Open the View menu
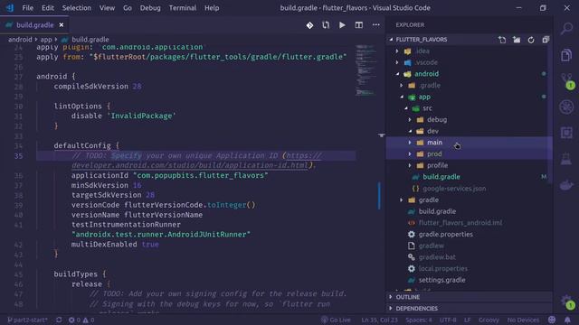 [107, 8]
